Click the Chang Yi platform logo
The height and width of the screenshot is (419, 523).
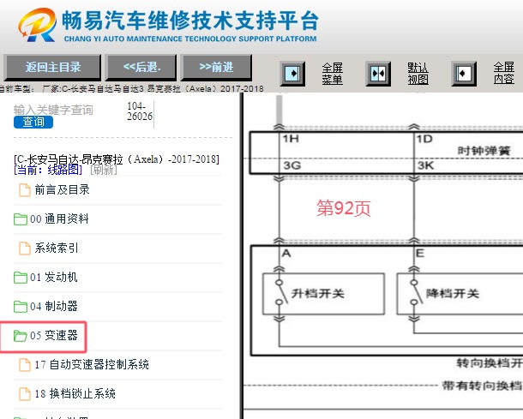37,25
